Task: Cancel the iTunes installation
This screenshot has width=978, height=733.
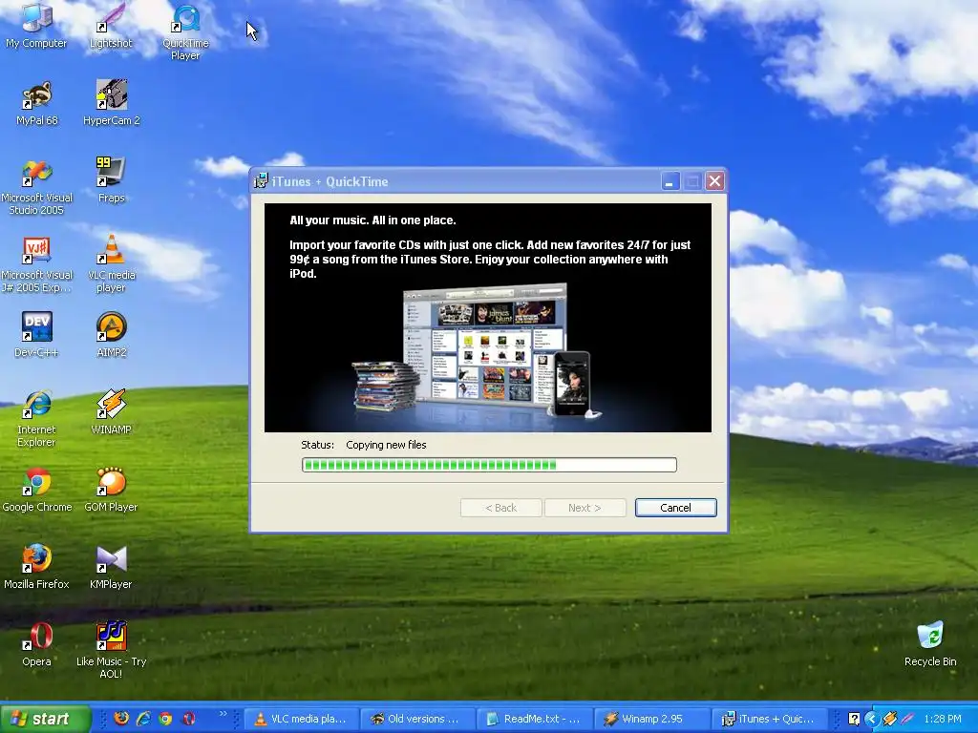Action: click(675, 508)
